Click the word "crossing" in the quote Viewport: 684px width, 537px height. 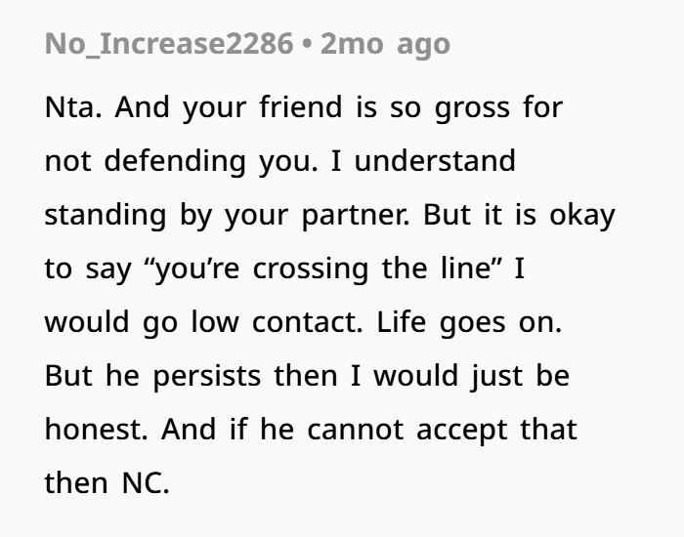311,269
